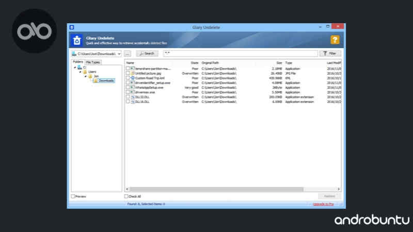Tick the checkbox for driveridentifier_setup.exe

(128, 82)
